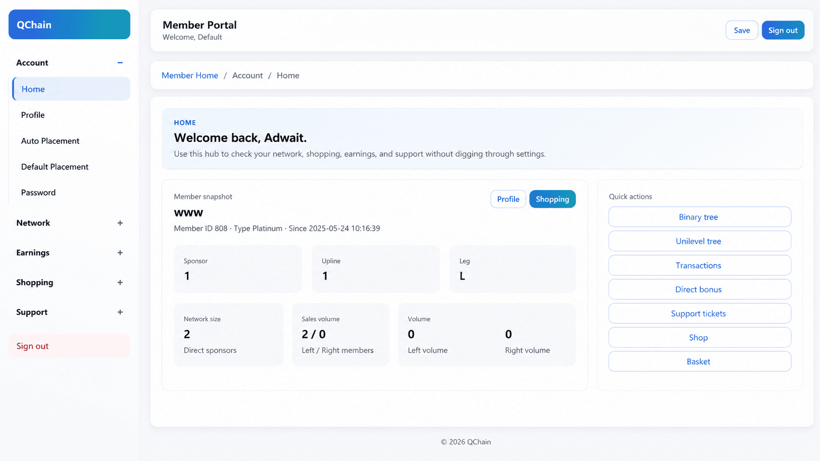Go to Auto Placement in sidebar

coord(72,141)
